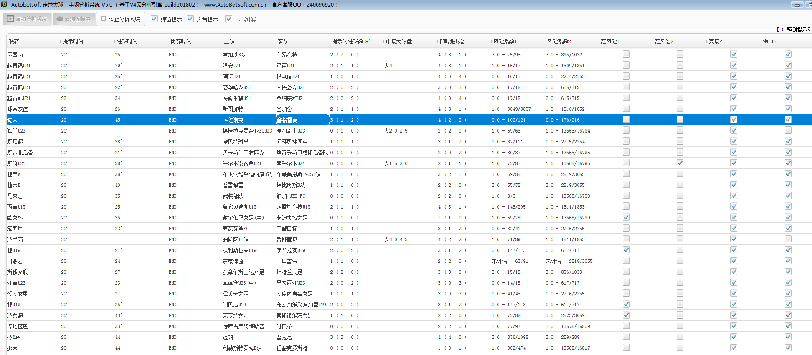Toggle the 弹窗提示 checkbox
Screen dimensions: 812x355
click(154, 19)
